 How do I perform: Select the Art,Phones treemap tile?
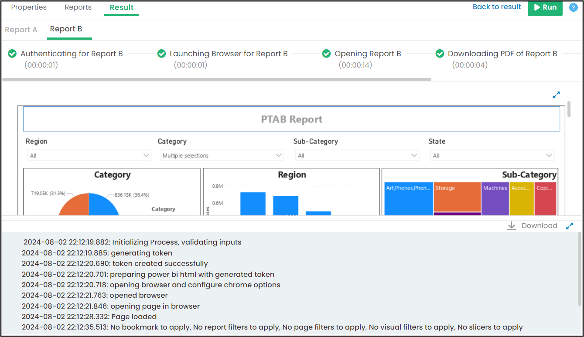tap(408, 199)
